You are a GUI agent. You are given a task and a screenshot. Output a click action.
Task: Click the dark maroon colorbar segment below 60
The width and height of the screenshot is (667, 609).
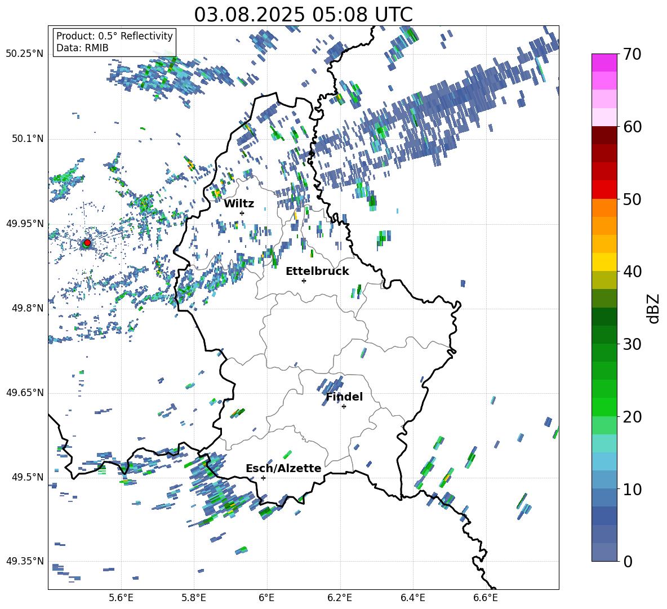point(604,136)
